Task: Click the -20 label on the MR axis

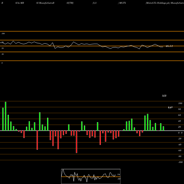Action: 180,139
